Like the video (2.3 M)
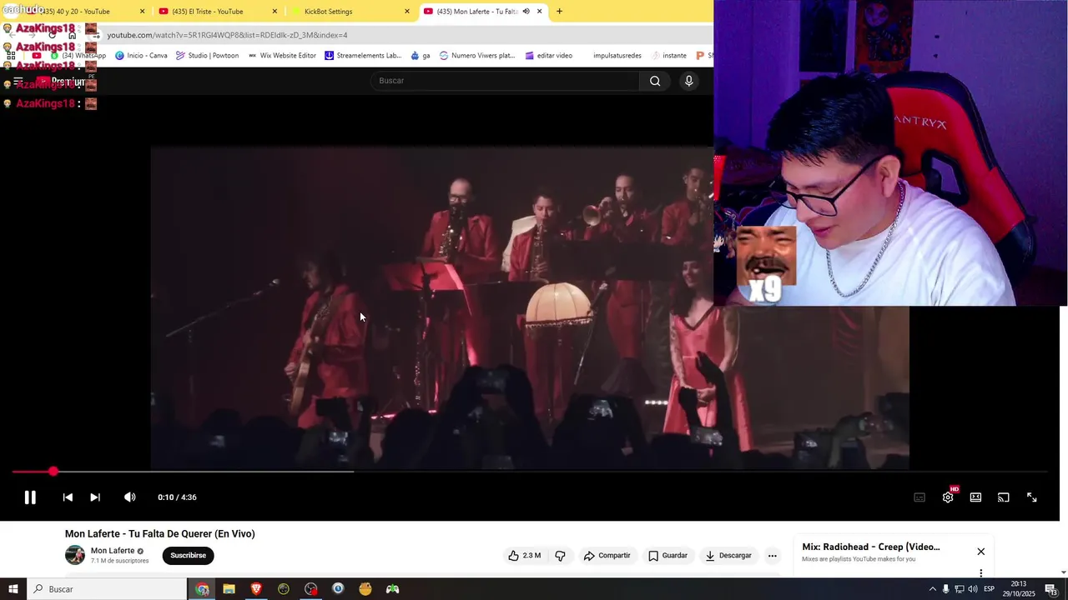The height and width of the screenshot is (600, 1068). [524, 556]
